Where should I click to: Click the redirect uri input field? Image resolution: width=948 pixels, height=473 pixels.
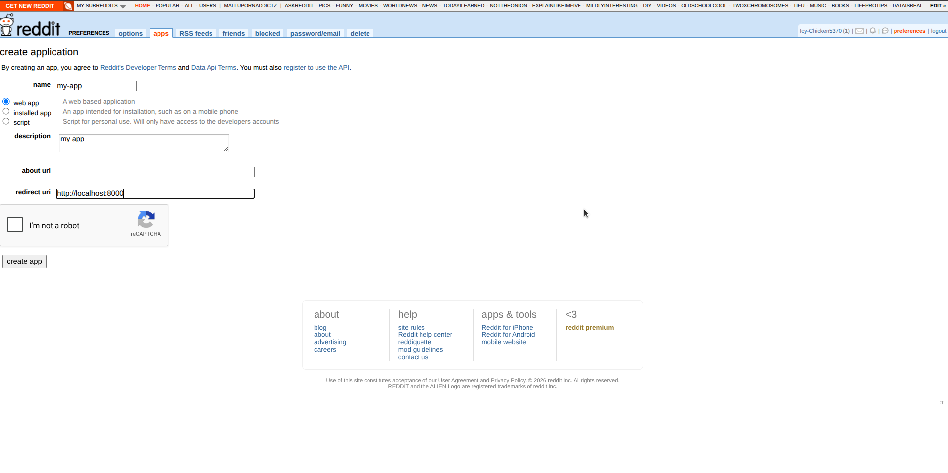(155, 193)
